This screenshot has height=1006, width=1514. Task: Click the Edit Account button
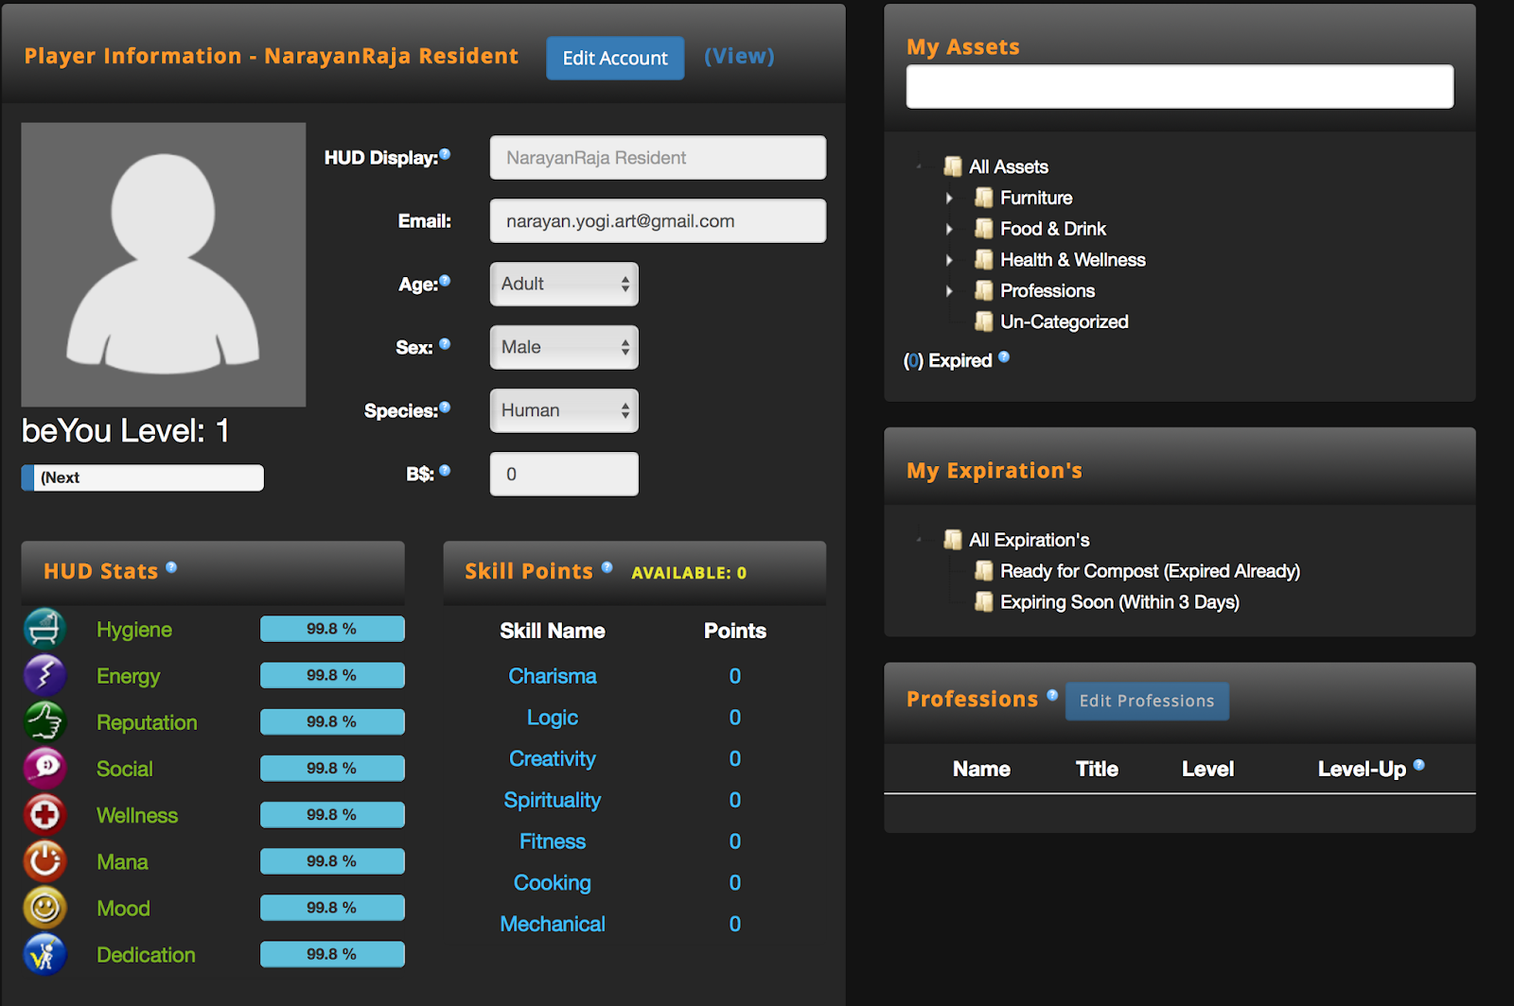(x=615, y=58)
